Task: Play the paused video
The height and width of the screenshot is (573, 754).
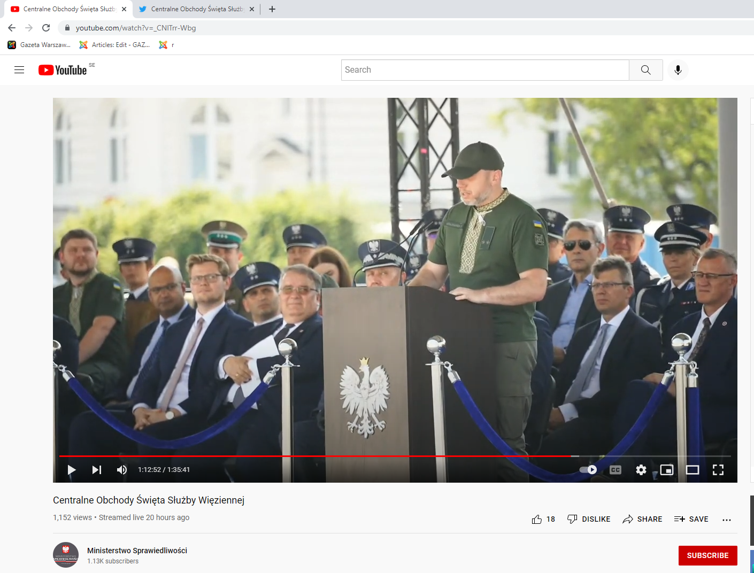Action: 71,470
